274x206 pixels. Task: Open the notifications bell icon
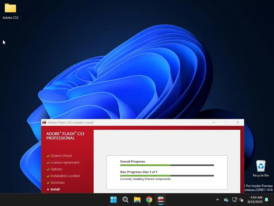pos(267,200)
